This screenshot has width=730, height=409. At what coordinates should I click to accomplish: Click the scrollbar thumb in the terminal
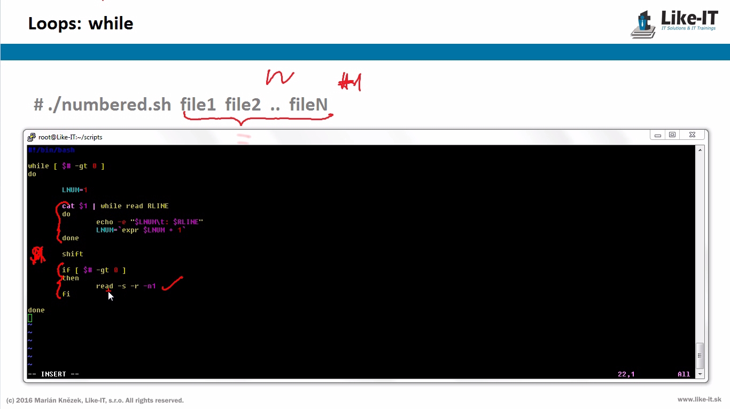tap(700, 355)
